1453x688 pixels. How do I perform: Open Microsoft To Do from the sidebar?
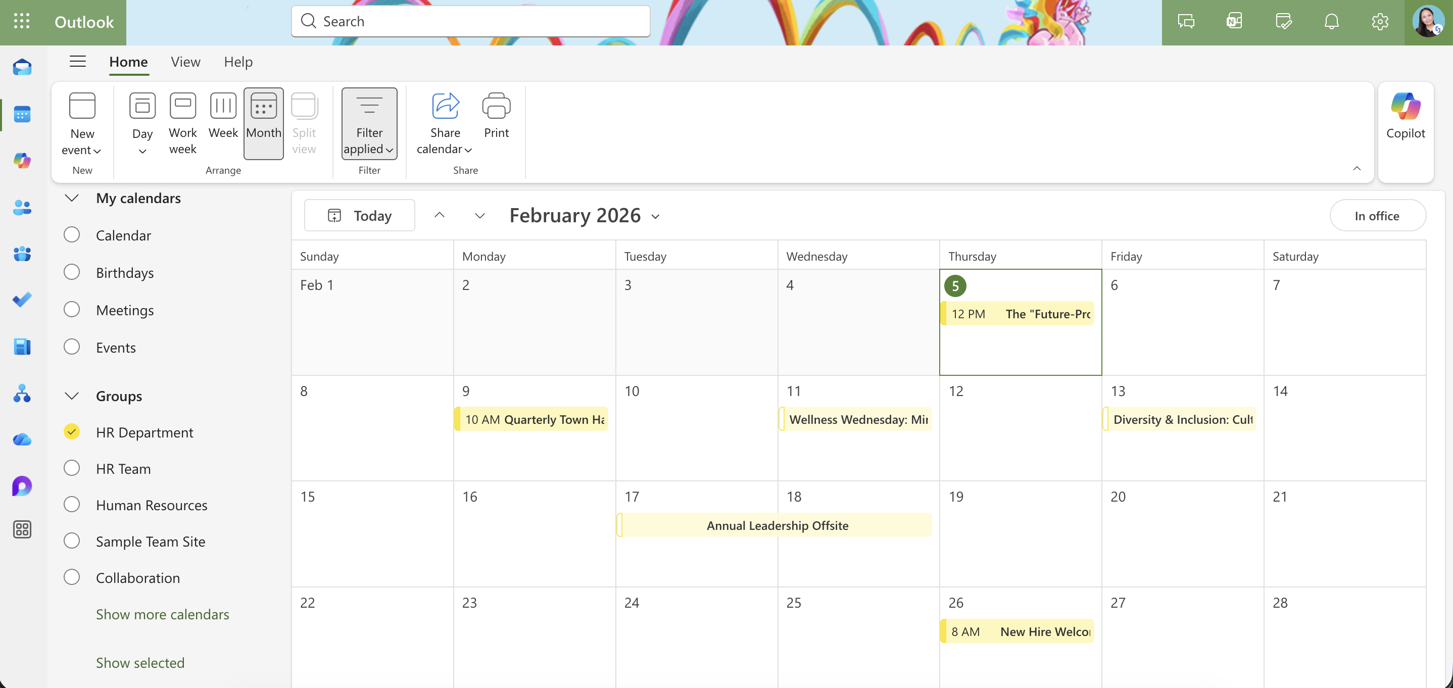(x=21, y=300)
